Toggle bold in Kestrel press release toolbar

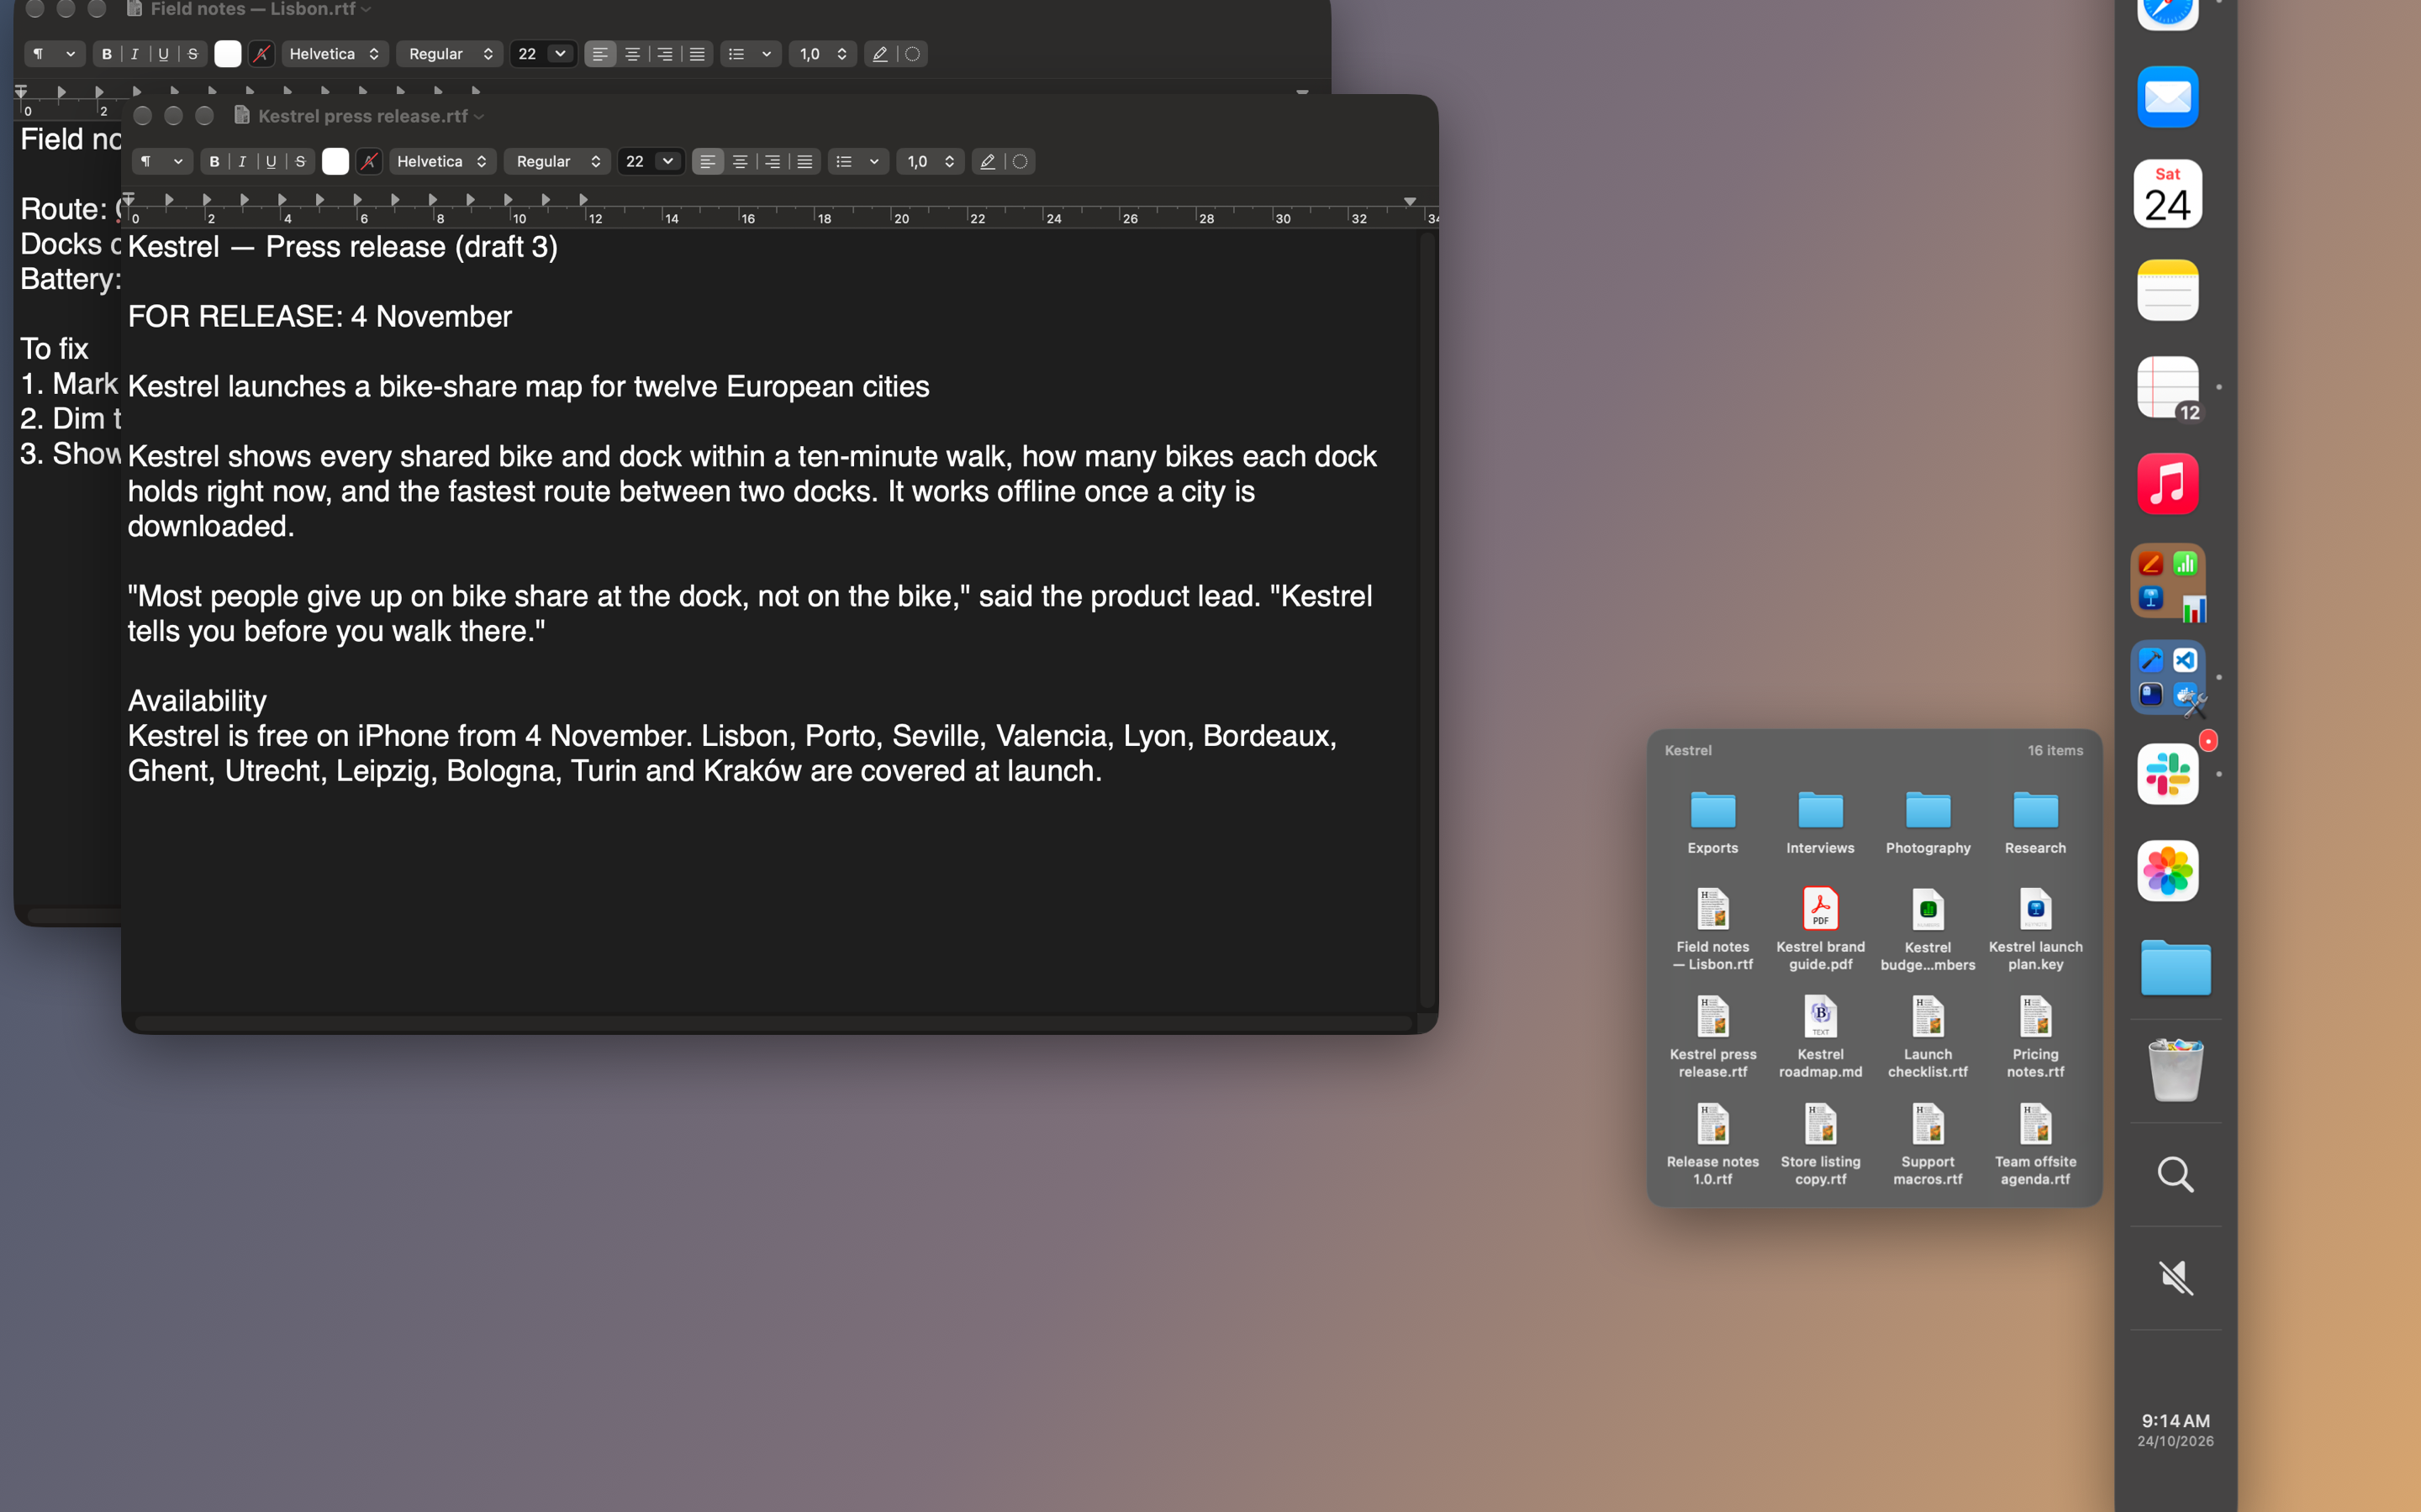214,161
